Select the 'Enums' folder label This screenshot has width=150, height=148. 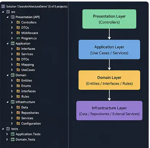(26, 86)
